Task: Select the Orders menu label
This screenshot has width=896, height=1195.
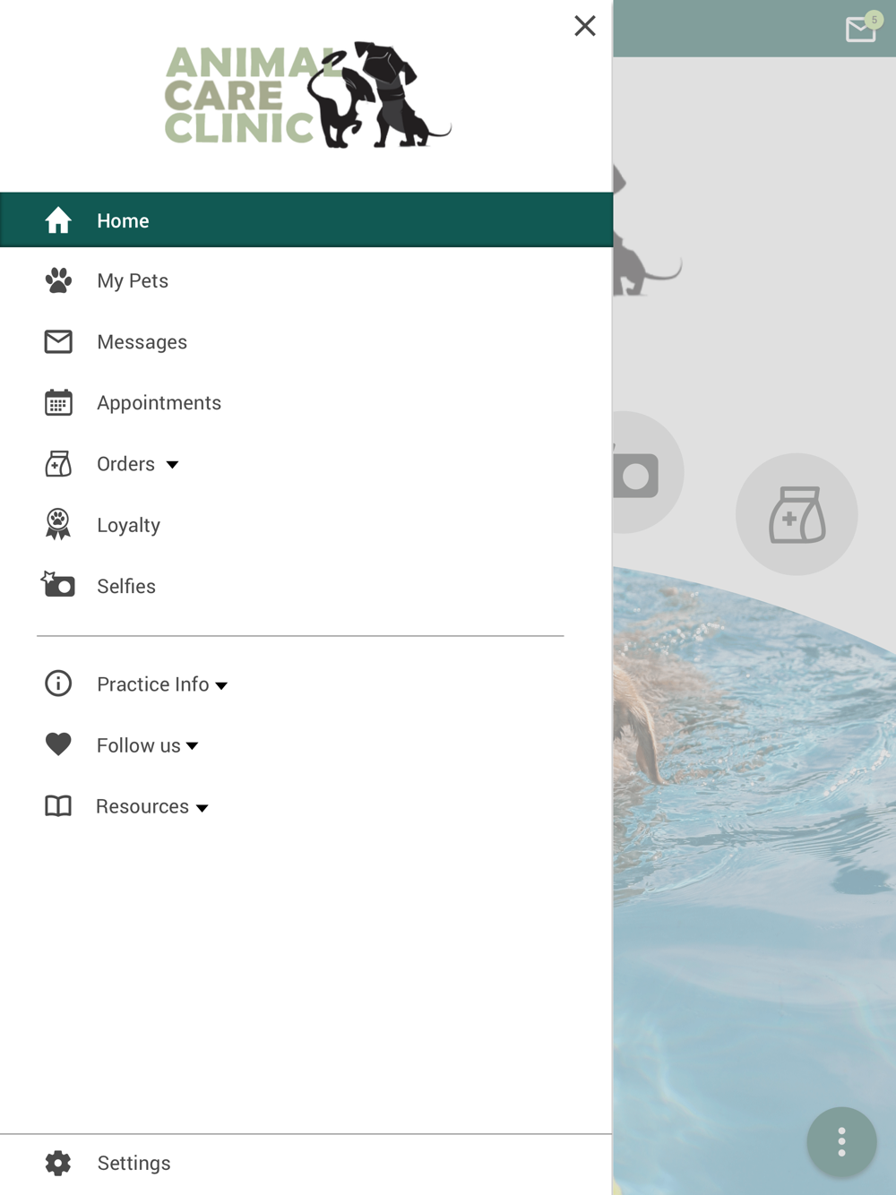Action: (126, 464)
